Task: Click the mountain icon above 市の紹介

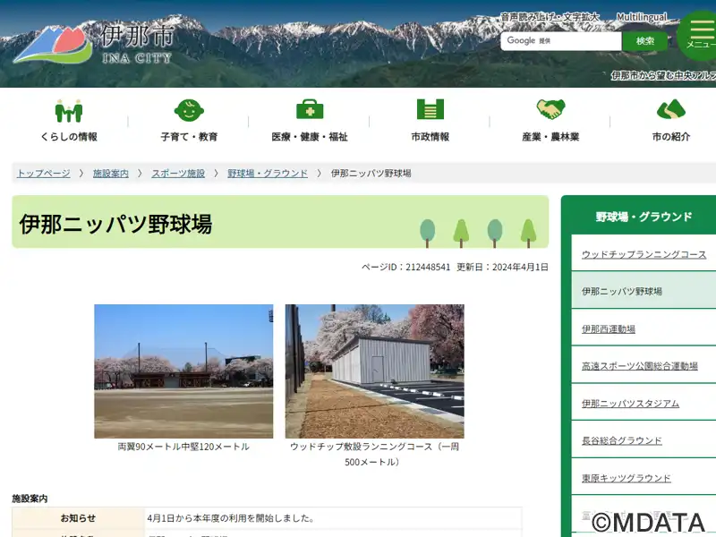Action: click(x=670, y=109)
